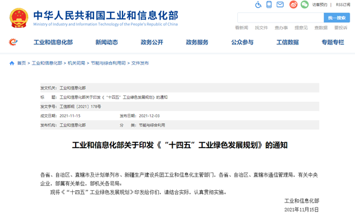Click the 标题 row document title text
The width and height of the screenshot is (355, 218).
click(x=114, y=97)
